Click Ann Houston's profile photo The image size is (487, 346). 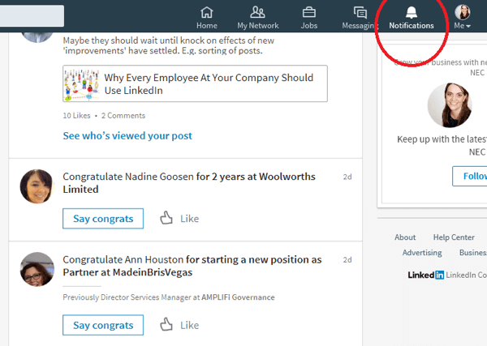point(37,269)
